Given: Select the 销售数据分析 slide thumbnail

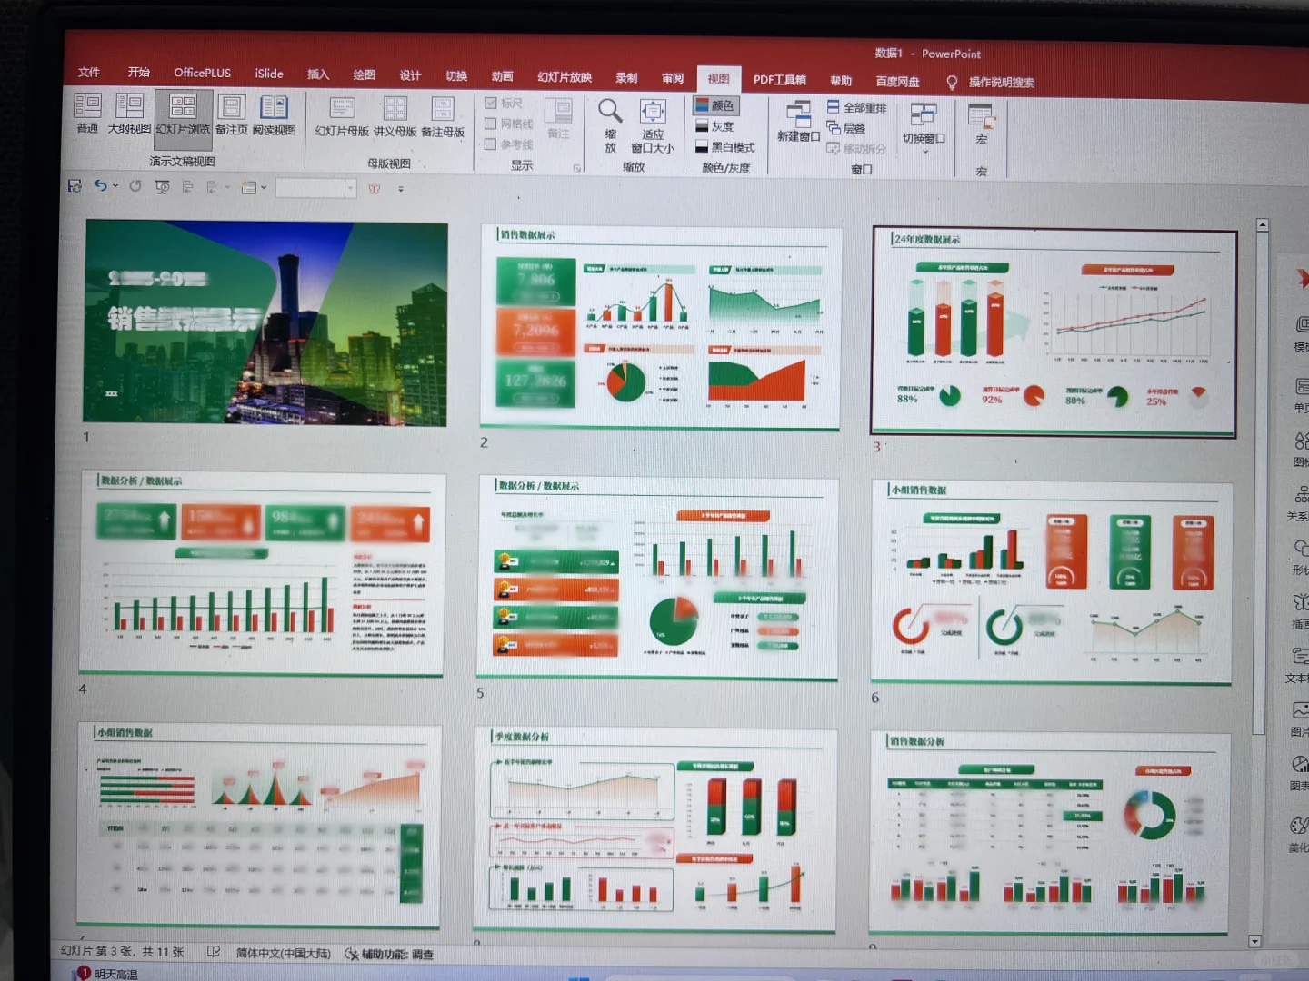Looking at the screenshot, I should (1049, 833).
